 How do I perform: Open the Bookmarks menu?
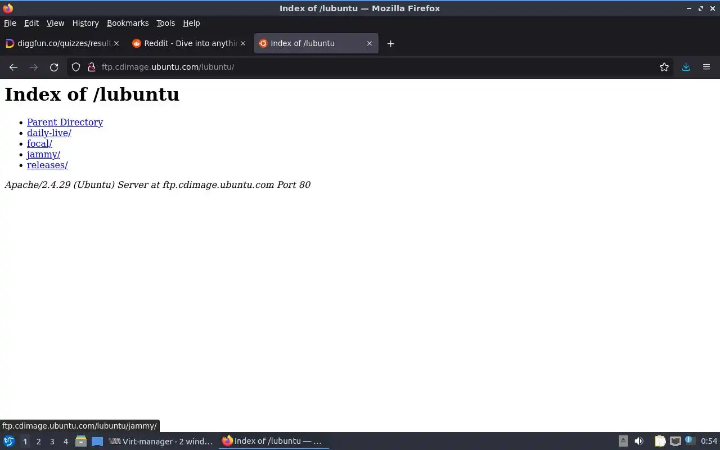[x=128, y=23]
